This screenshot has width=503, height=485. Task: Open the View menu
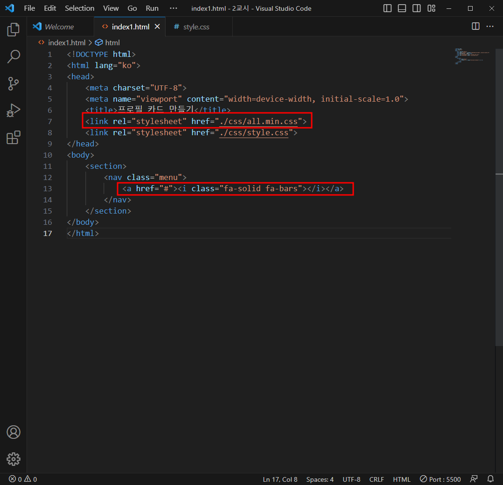(111, 8)
